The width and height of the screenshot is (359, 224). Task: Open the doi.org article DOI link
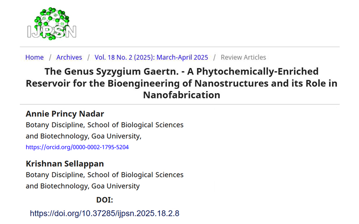pyautogui.click(x=105, y=213)
